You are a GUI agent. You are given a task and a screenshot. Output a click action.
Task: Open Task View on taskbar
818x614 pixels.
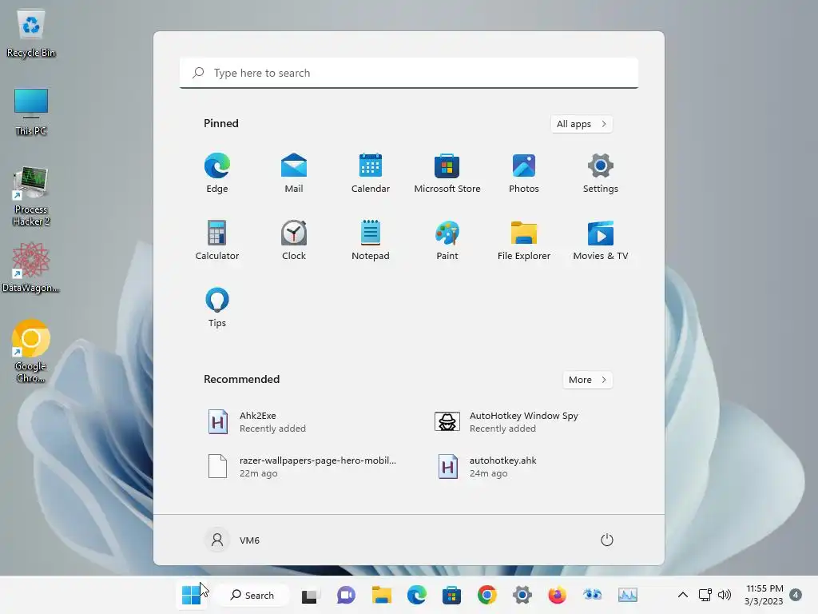coord(310,595)
